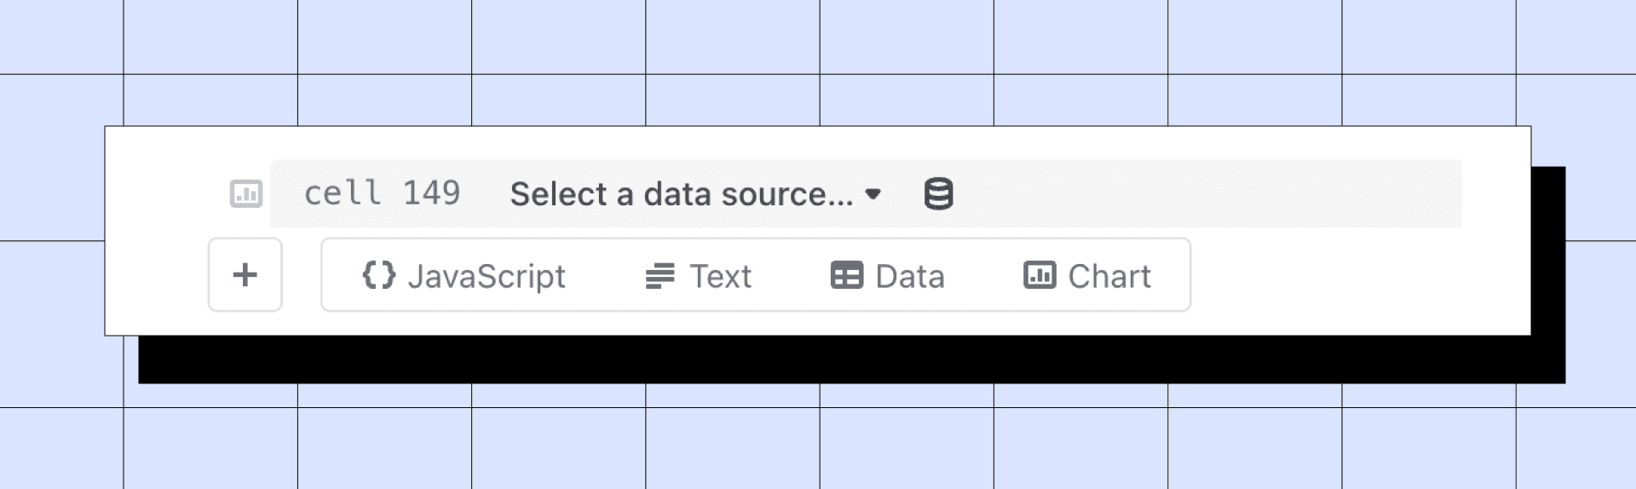Choose the Data cell type label

coord(910,276)
